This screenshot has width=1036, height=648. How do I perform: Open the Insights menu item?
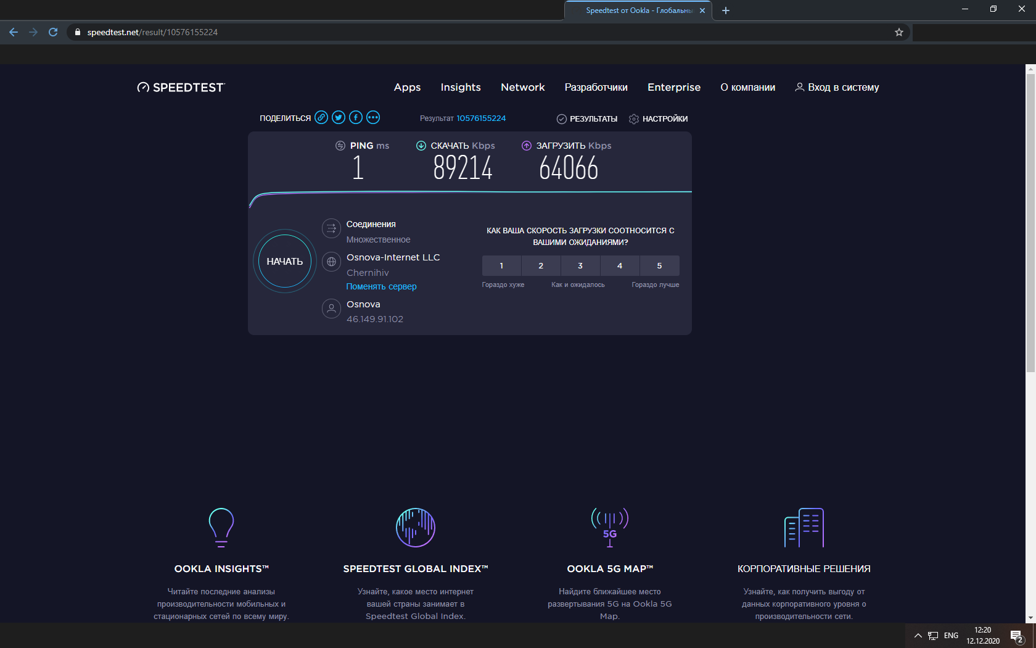tap(461, 88)
